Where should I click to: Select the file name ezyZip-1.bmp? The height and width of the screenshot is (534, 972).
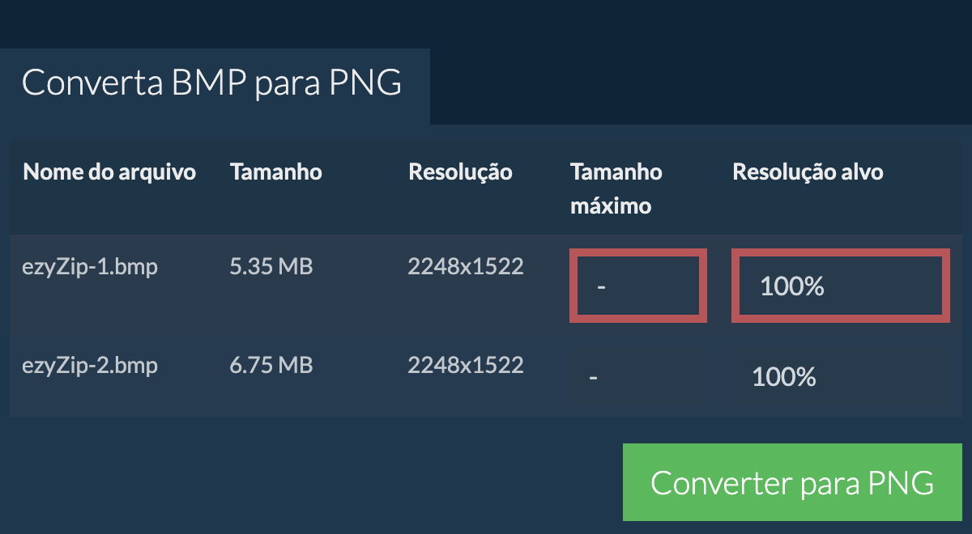click(x=91, y=265)
